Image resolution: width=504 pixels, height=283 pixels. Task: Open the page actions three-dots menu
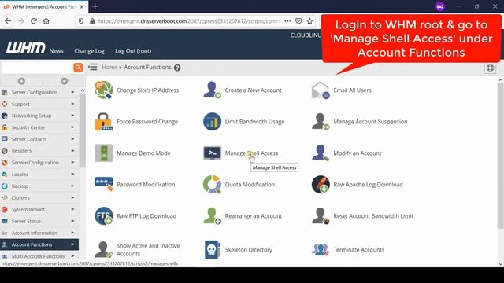(287, 21)
